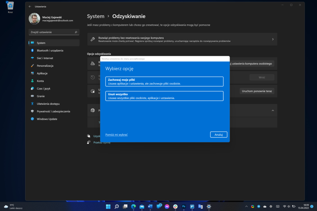Open Photoshop from the taskbar

[x=184, y=207]
